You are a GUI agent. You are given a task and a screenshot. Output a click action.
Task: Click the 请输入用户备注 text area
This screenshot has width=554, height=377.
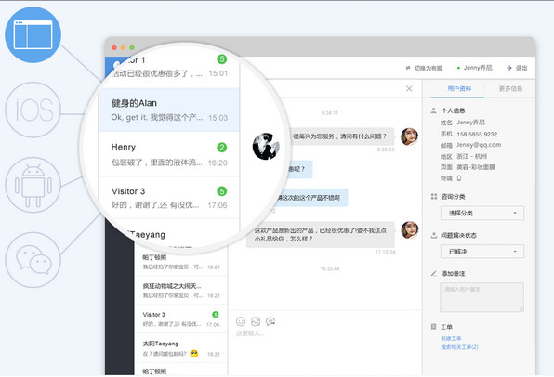pyautogui.click(x=481, y=297)
